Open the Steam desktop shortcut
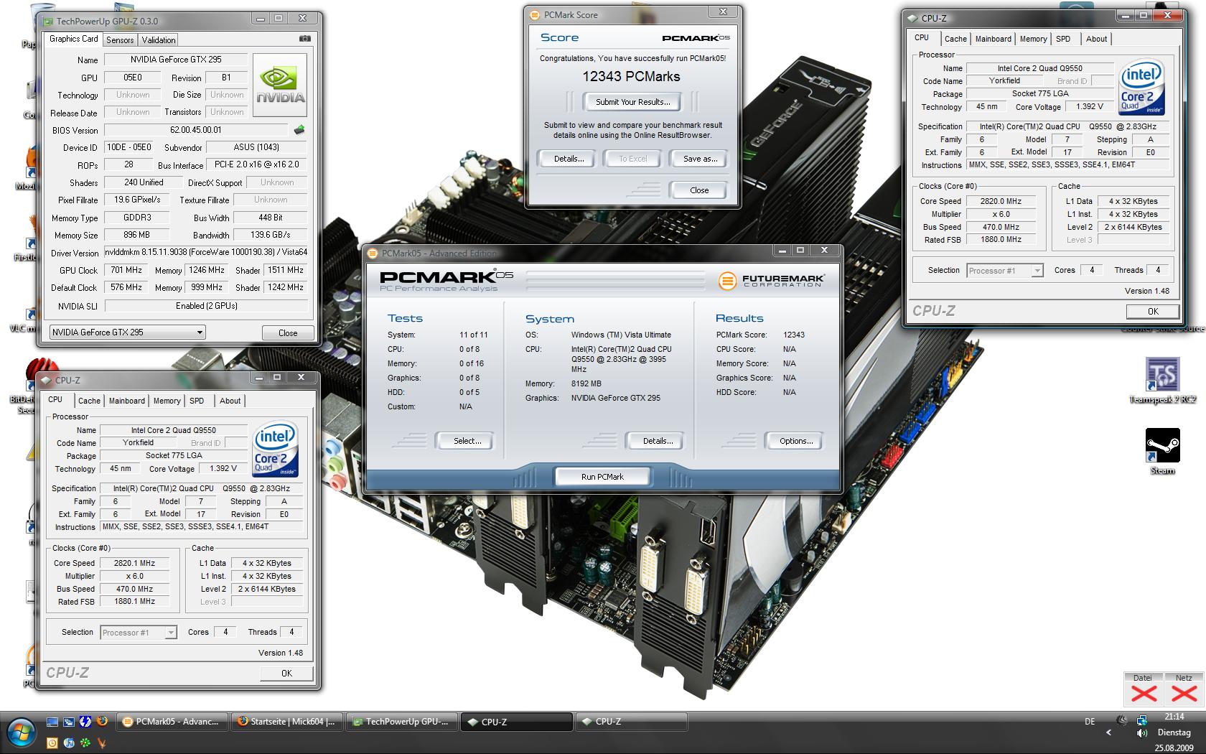 (x=1162, y=452)
